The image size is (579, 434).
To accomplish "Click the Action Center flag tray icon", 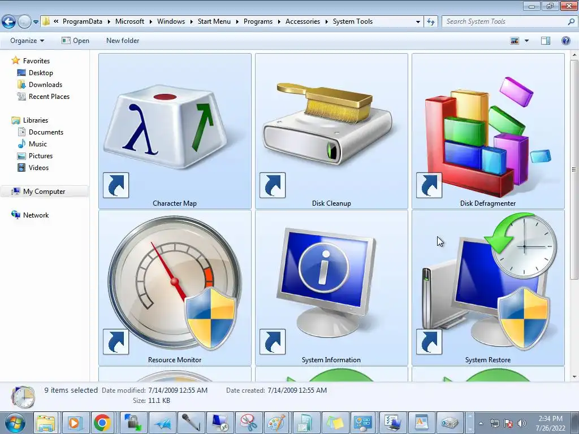I will point(508,423).
